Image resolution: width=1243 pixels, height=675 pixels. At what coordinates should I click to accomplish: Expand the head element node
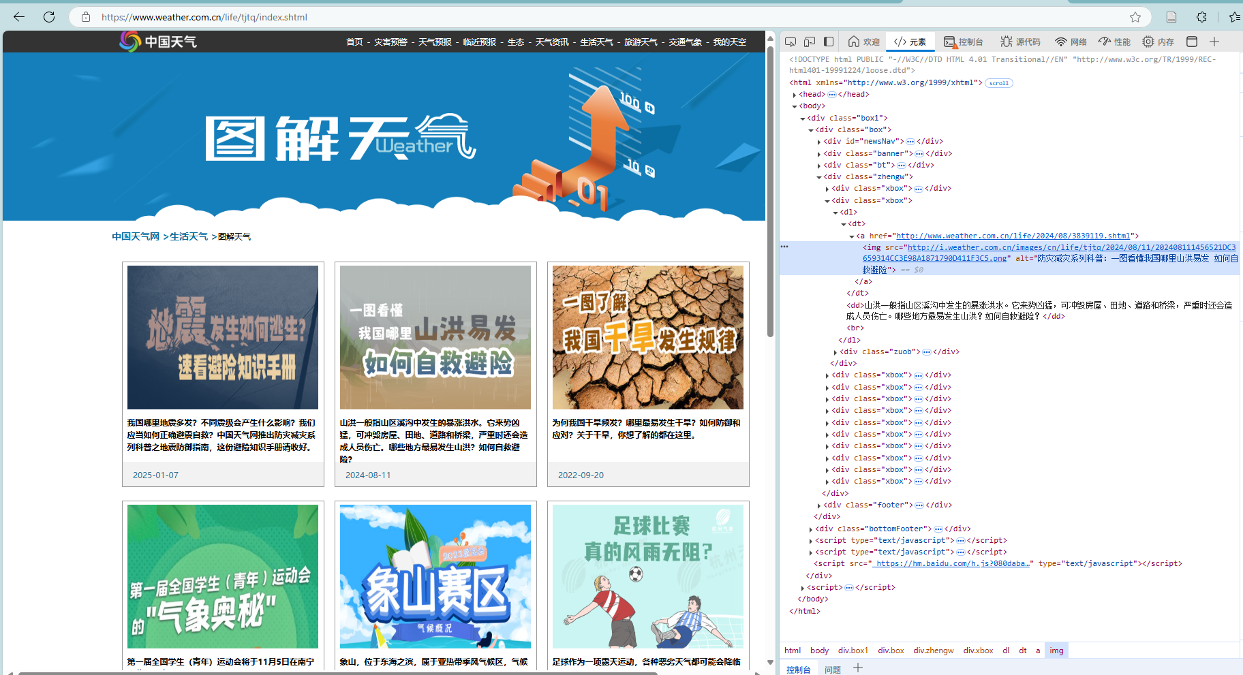pyautogui.click(x=795, y=95)
